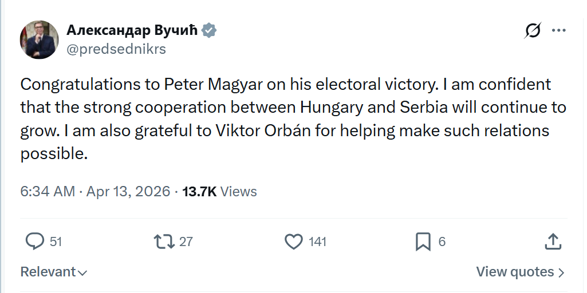Open the three-dot more options menu
Screen dimensions: 587x293
(x=558, y=31)
